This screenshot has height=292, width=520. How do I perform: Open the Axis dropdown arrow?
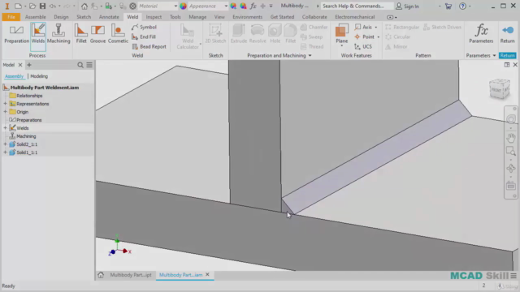(x=376, y=27)
